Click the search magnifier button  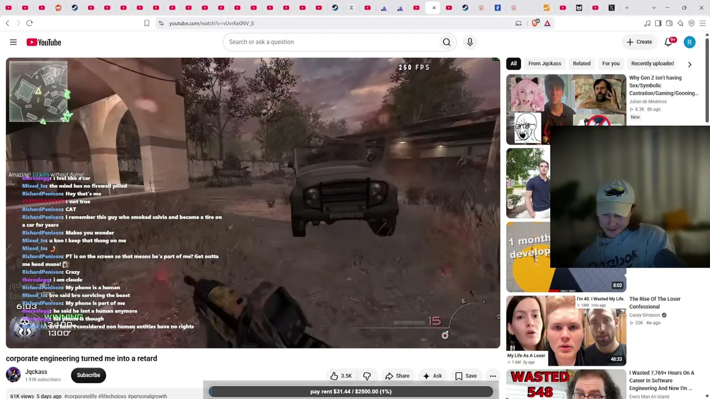(x=447, y=42)
